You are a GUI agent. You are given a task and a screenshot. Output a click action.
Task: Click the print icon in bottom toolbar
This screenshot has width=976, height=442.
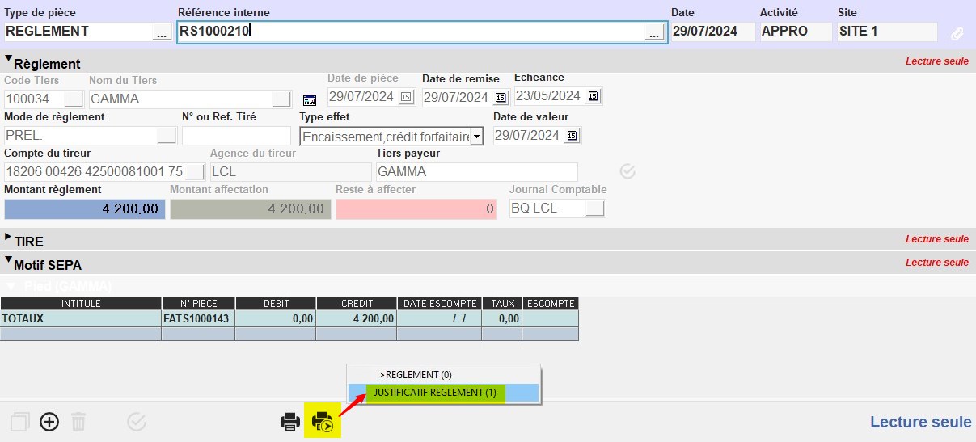click(289, 422)
